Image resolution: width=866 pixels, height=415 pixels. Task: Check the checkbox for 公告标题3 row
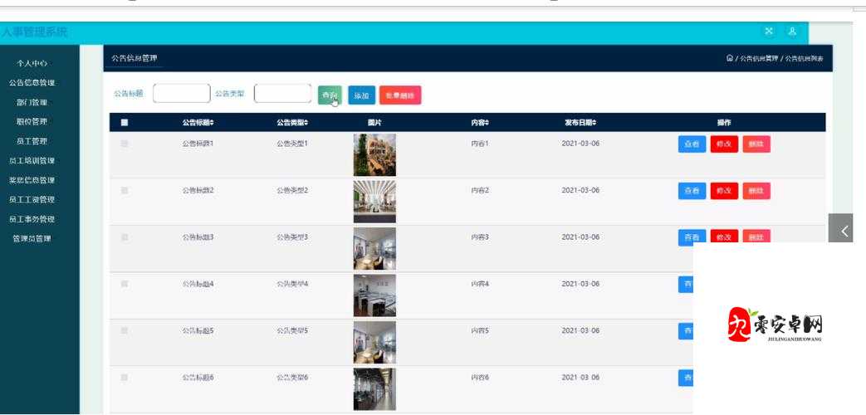click(x=125, y=237)
